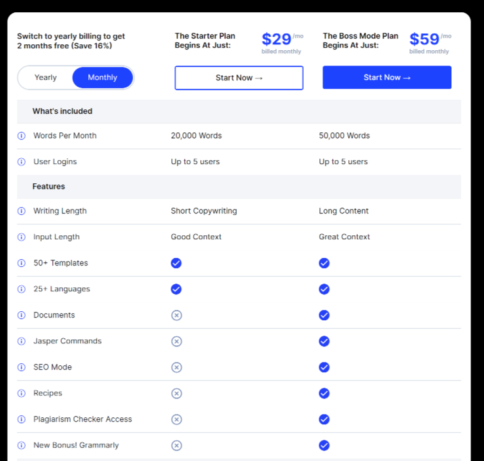Click Boss Mode Start Now button

click(387, 77)
